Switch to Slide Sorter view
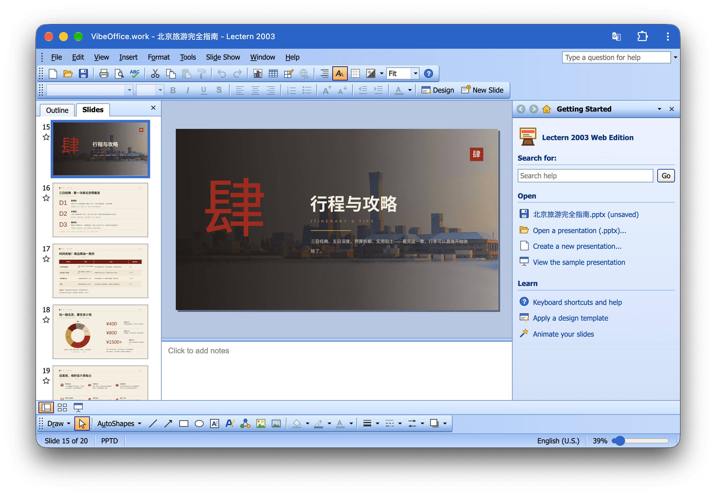 (x=62, y=407)
